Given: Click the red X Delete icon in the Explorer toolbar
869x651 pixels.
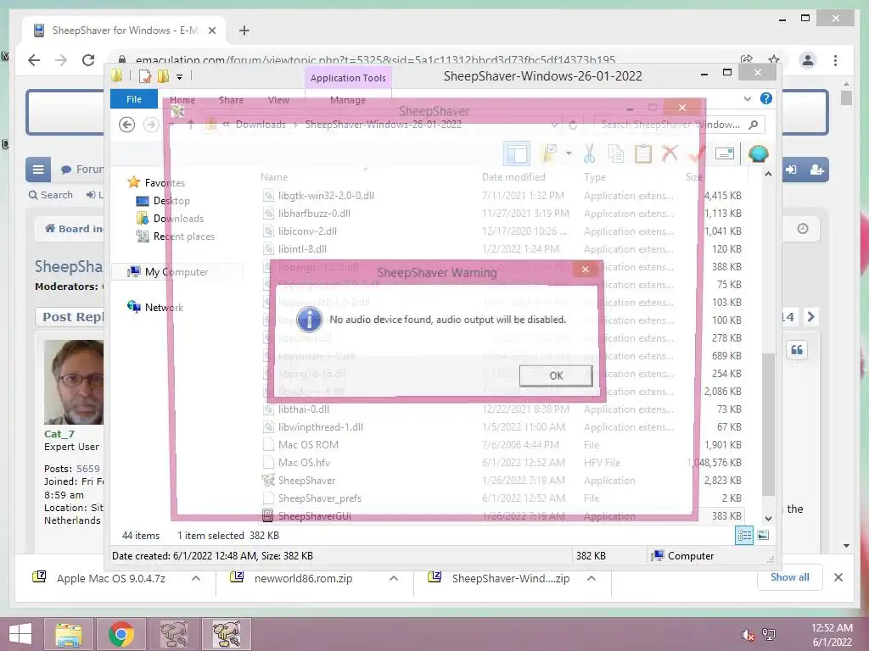Looking at the screenshot, I should (670, 153).
